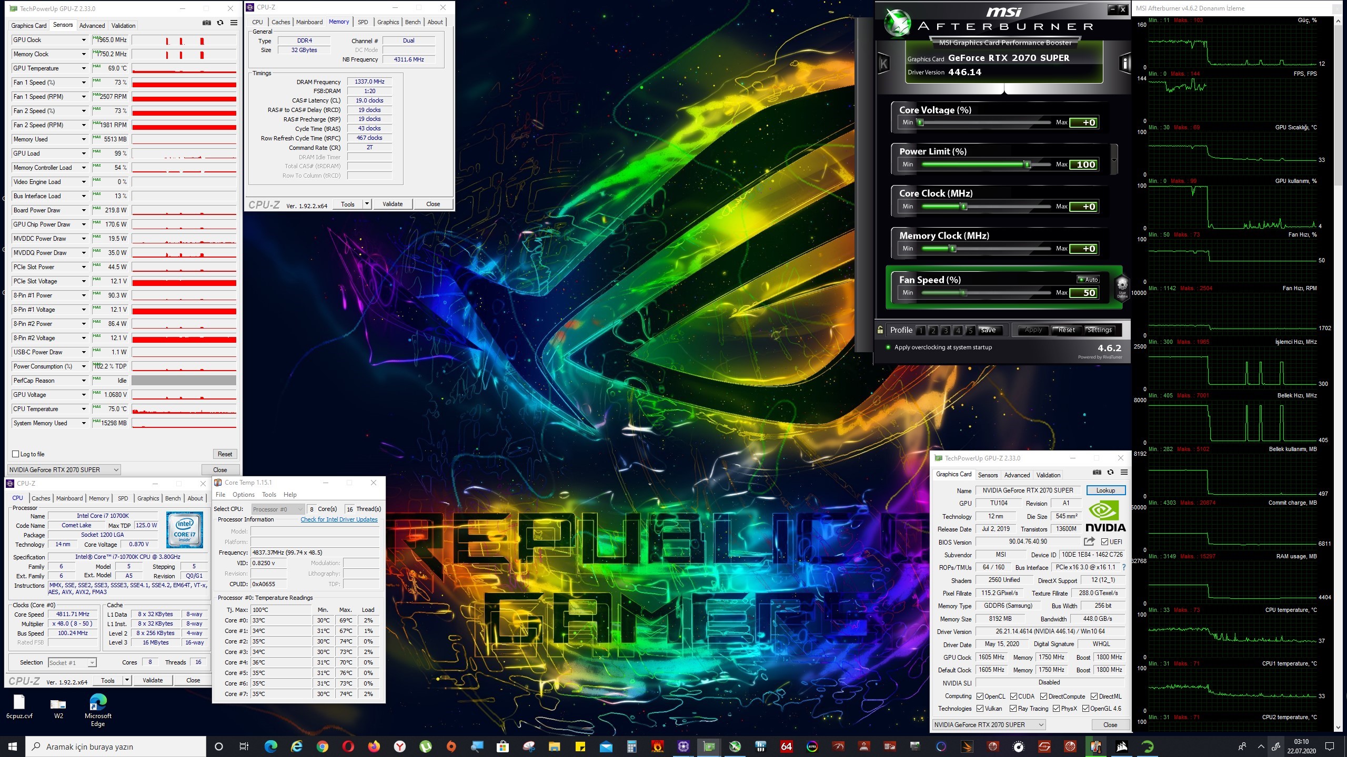Expand the GPU Clock sensor dropdown
Image resolution: width=1347 pixels, height=757 pixels.
coord(84,40)
